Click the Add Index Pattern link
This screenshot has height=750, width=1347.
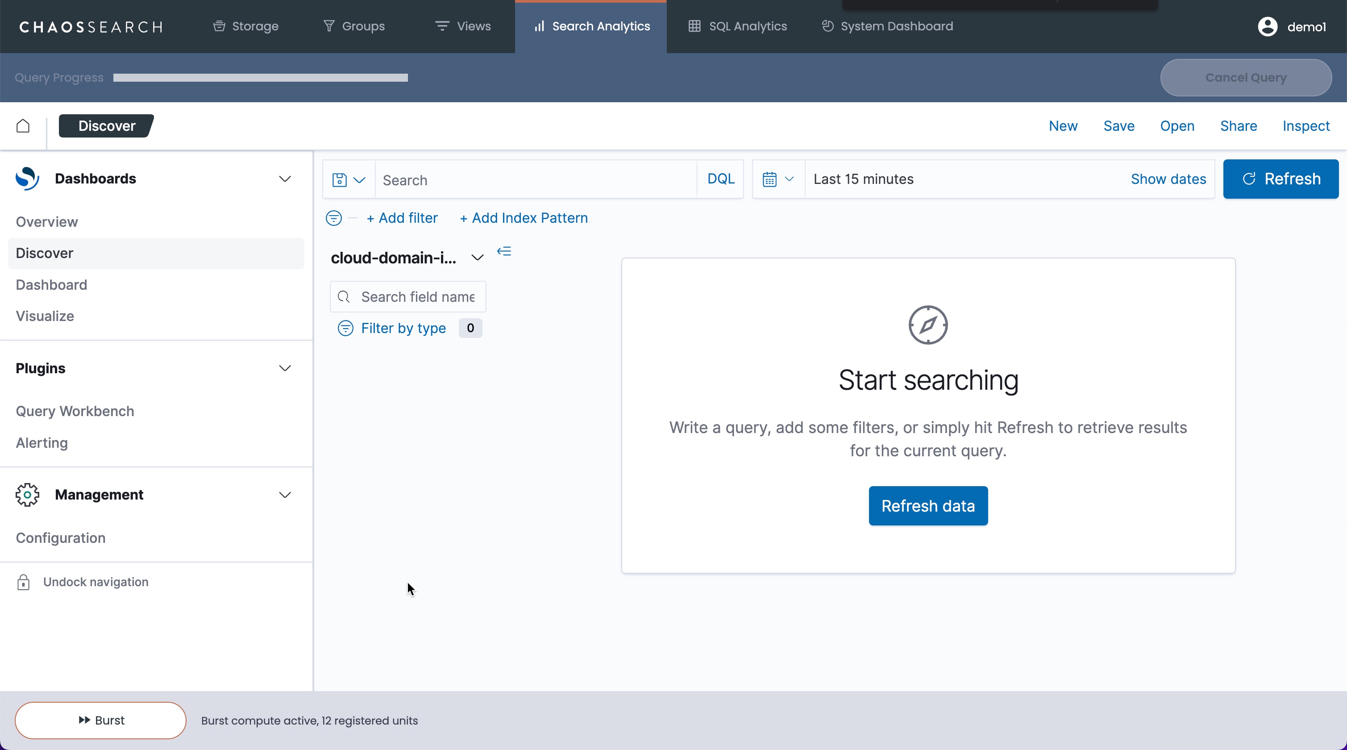coord(524,218)
